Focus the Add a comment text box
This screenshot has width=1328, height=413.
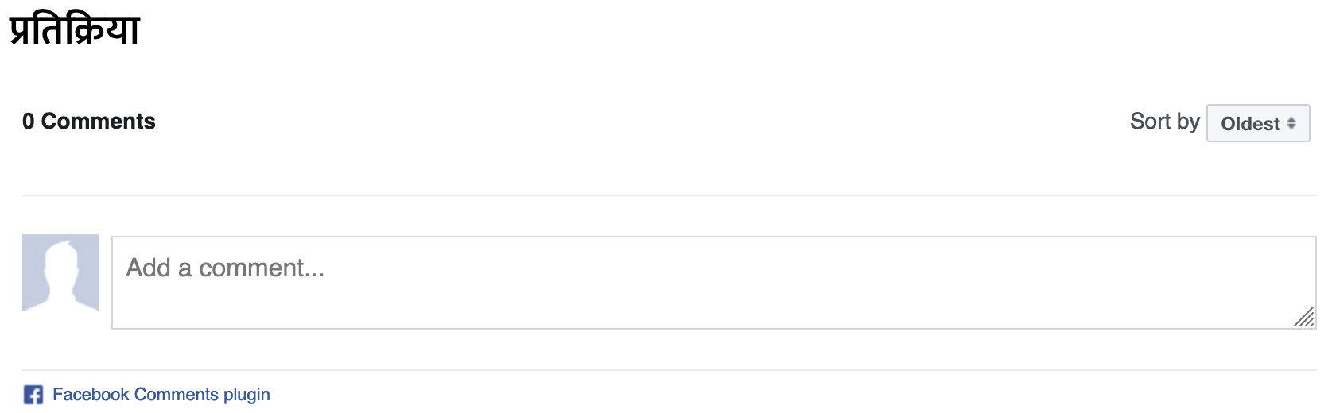(714, 283)
